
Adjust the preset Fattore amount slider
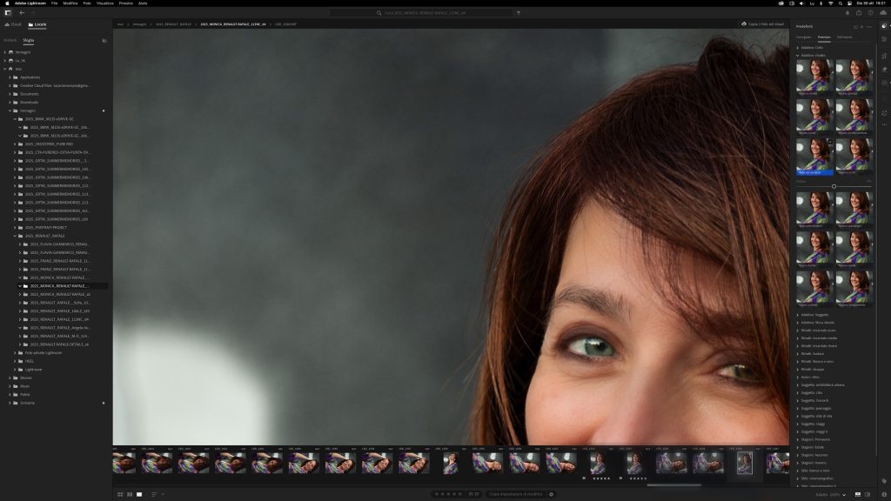(x=834, y=186)
